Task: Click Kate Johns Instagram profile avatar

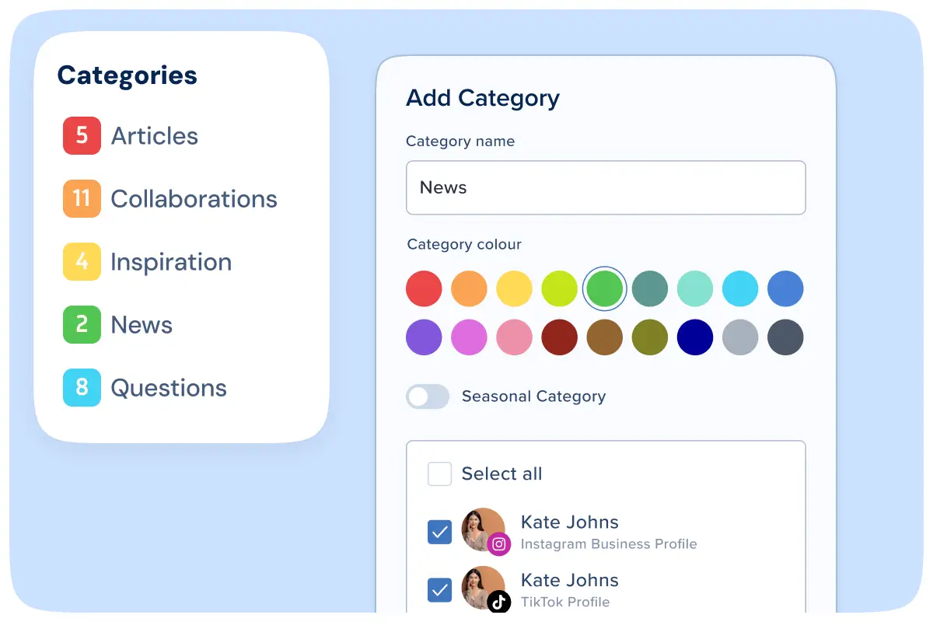Action: pyautogui.click(x=480, y=527)
